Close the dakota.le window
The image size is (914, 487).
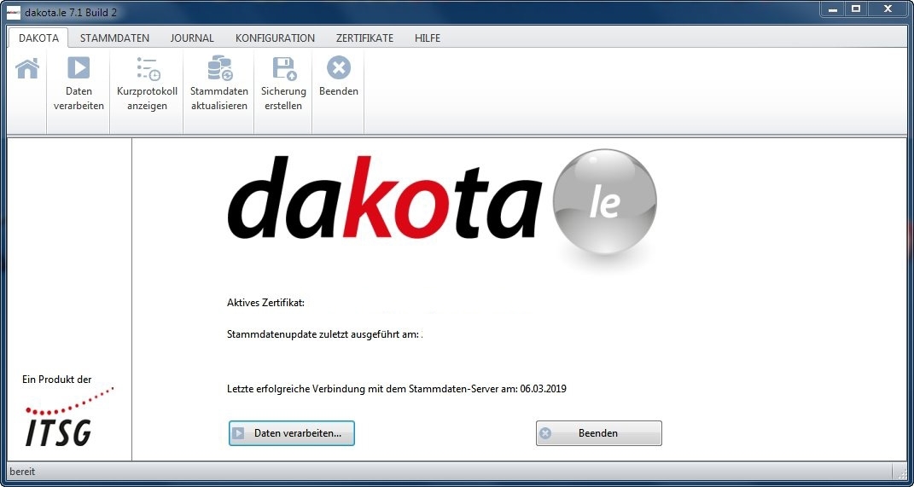click(888, 9)
